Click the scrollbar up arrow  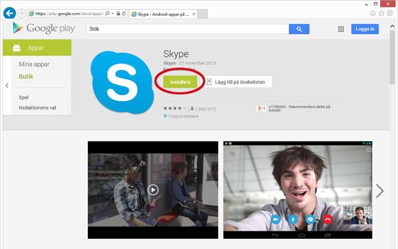point(392,26)
